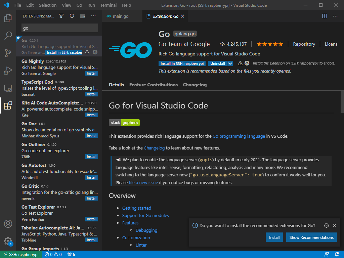This screenshot has height=258, width=344.
Task: Install TypeScript God extension
Action: (x=91, y=94)
